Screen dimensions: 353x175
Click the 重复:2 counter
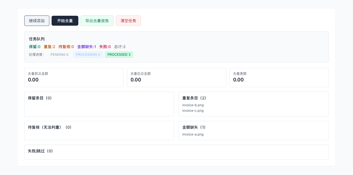click(49, 47)
